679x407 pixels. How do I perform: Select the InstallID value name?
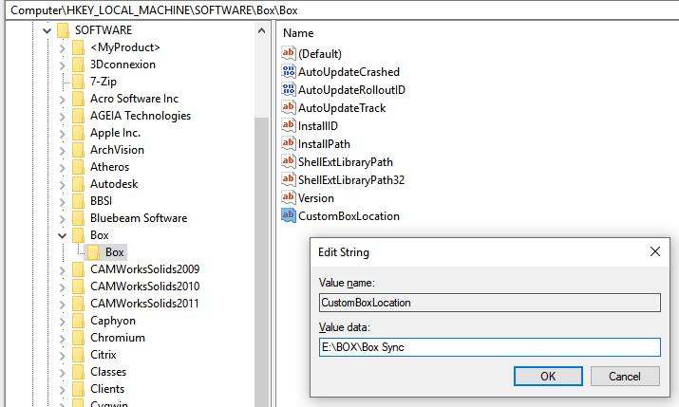coord(318,126)
